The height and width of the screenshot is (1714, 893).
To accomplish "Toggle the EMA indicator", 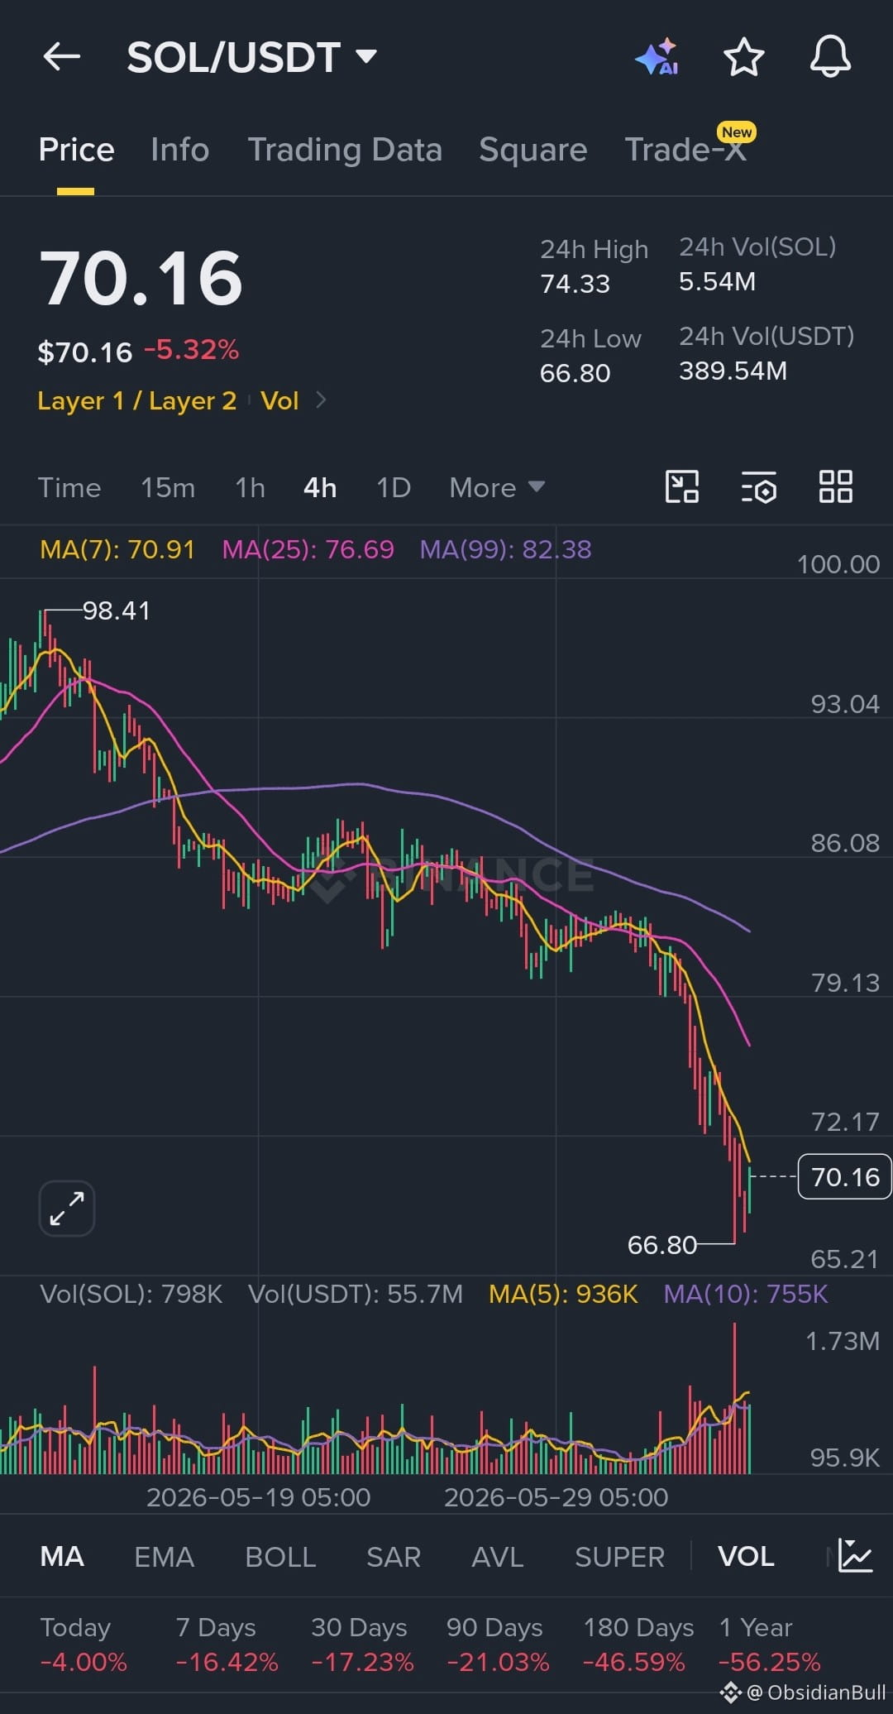I will click(164, 1557).
